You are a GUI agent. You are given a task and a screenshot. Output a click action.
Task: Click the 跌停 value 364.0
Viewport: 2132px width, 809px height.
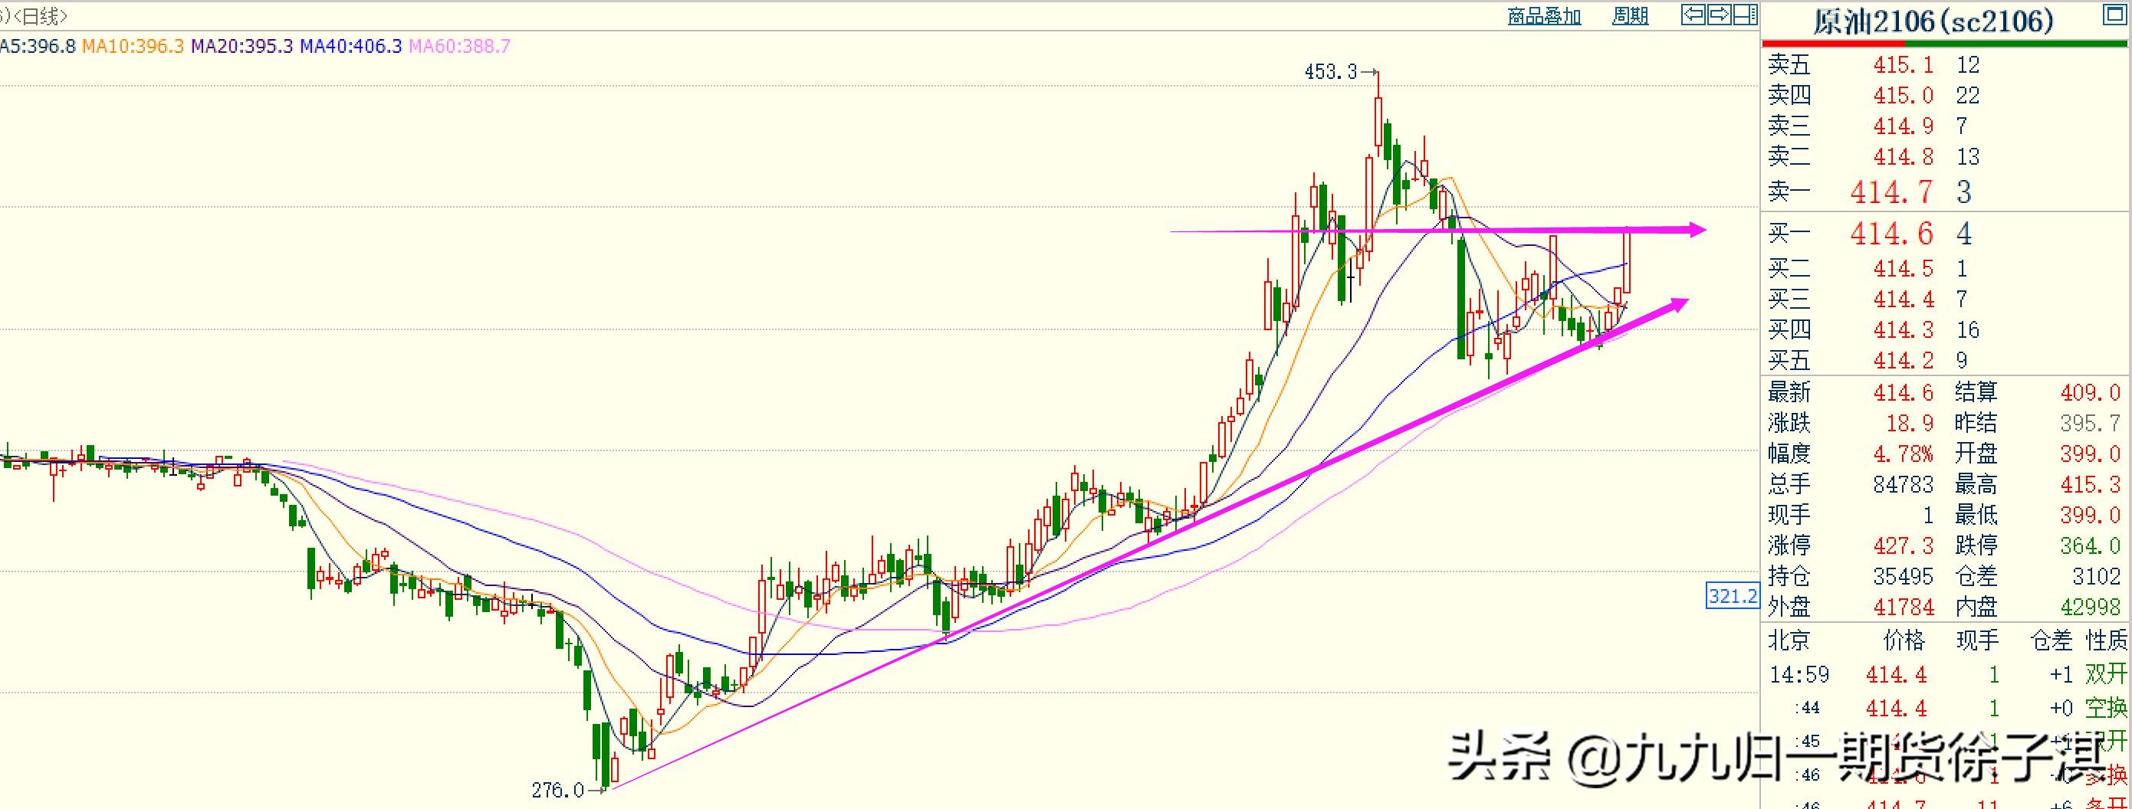point(2090,545)
